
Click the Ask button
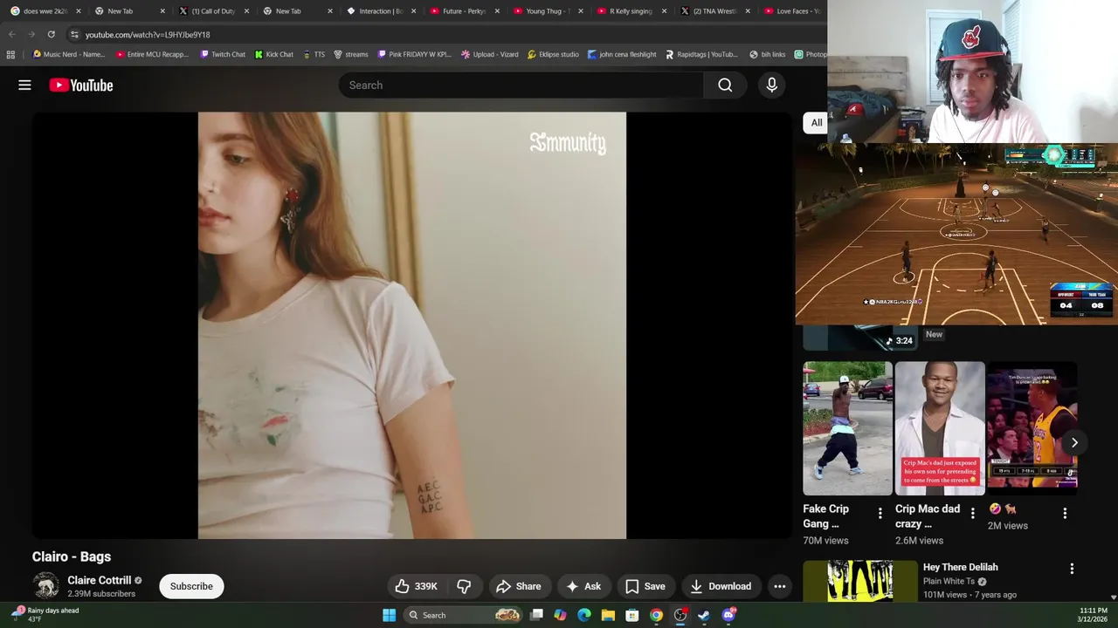tap(583, 586)
